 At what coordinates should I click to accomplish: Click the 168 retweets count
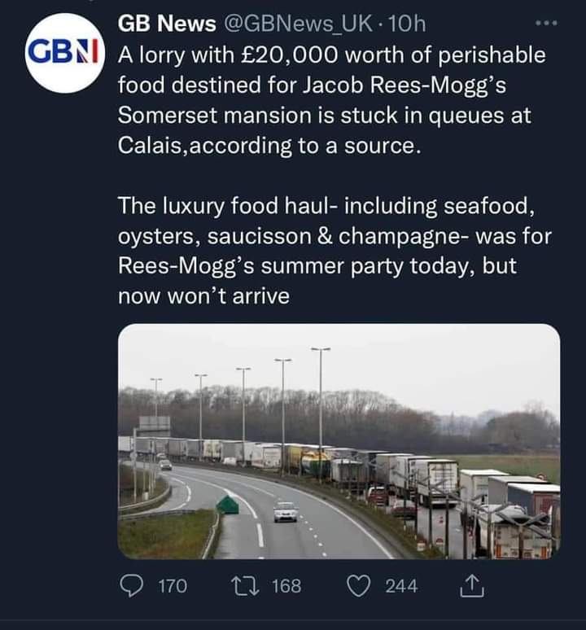point(286,585)
